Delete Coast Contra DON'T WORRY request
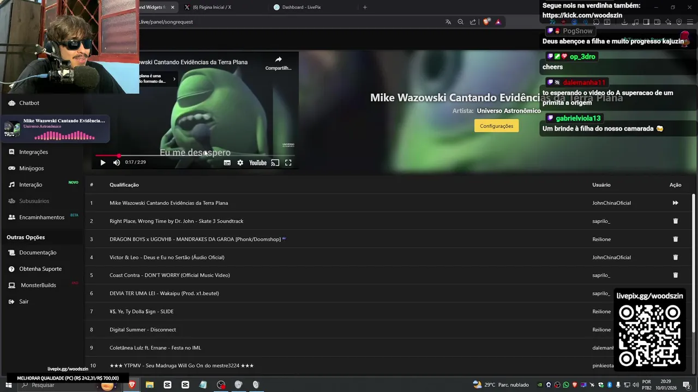This screenshot has width=698, height=392. pos(675,275)
